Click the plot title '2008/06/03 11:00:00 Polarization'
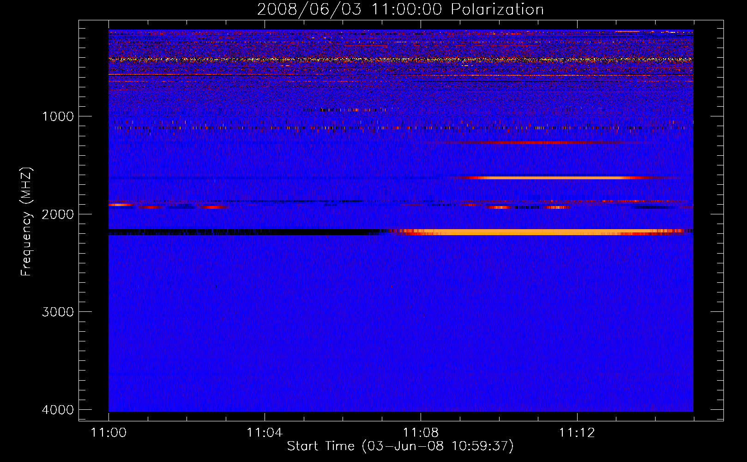 [x=400, y=10]
